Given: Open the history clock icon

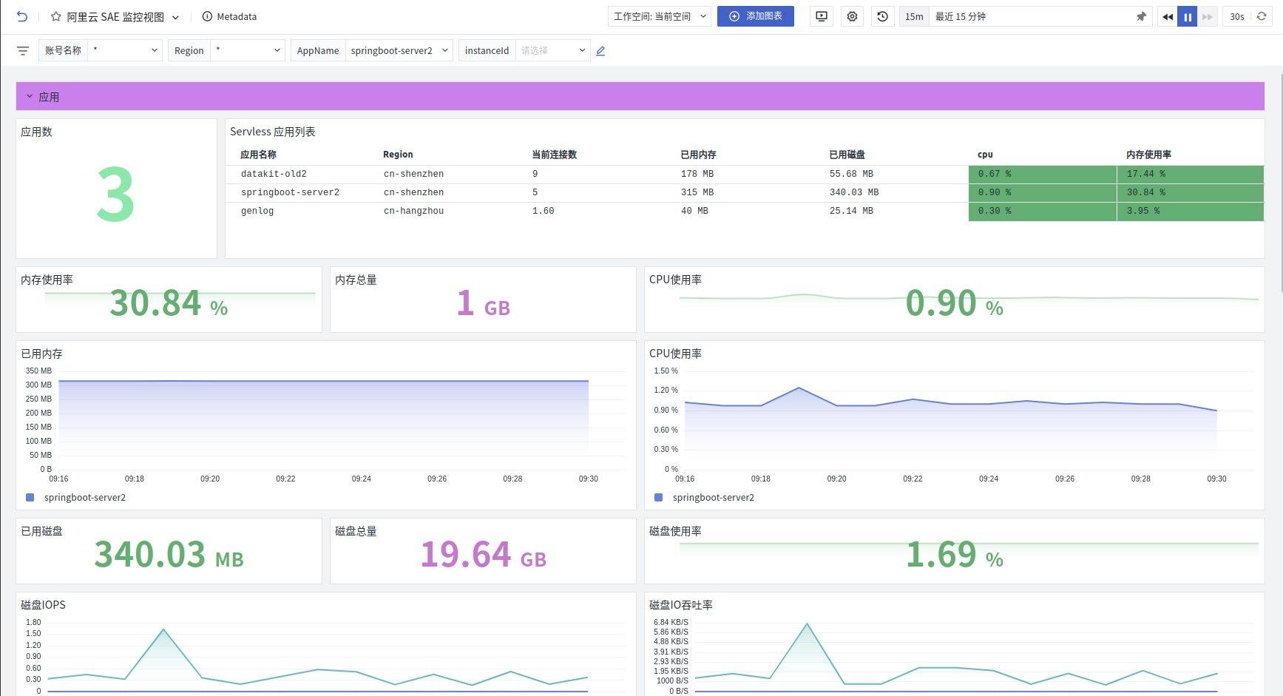Looking at the screenshot, I should (x=882, y=16).
